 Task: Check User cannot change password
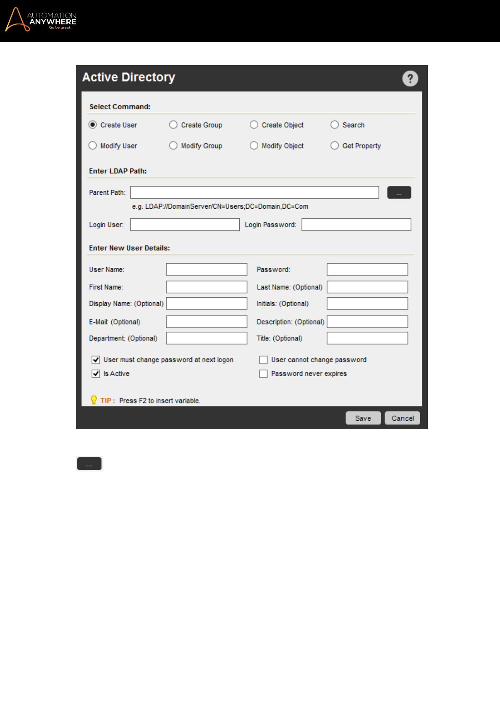click(264, 360)
